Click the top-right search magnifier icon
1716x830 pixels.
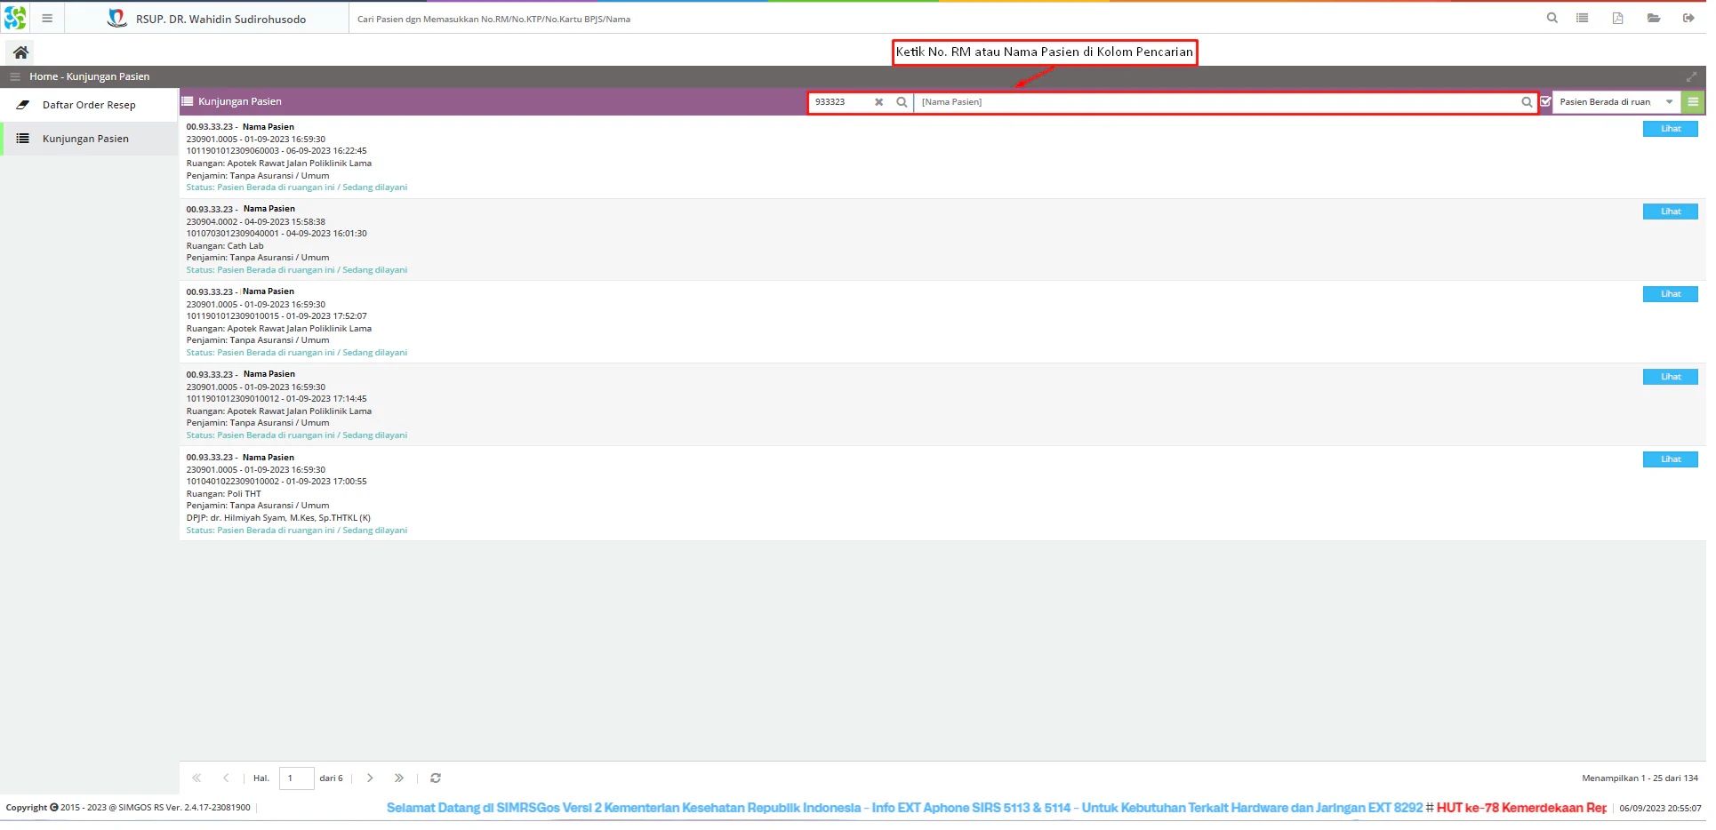point(1552,18)
